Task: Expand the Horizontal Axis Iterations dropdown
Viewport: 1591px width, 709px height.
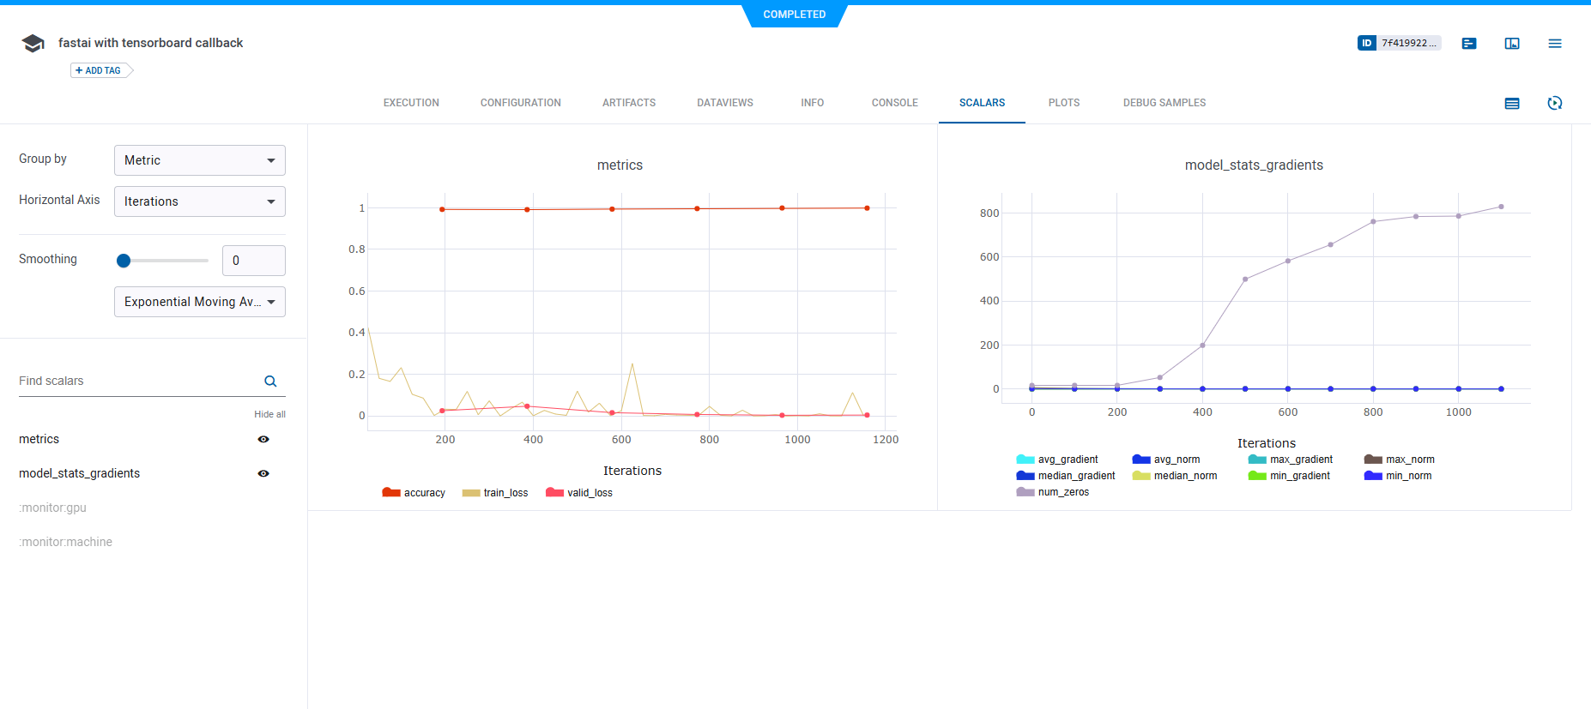Action: (x=199, y=201)
